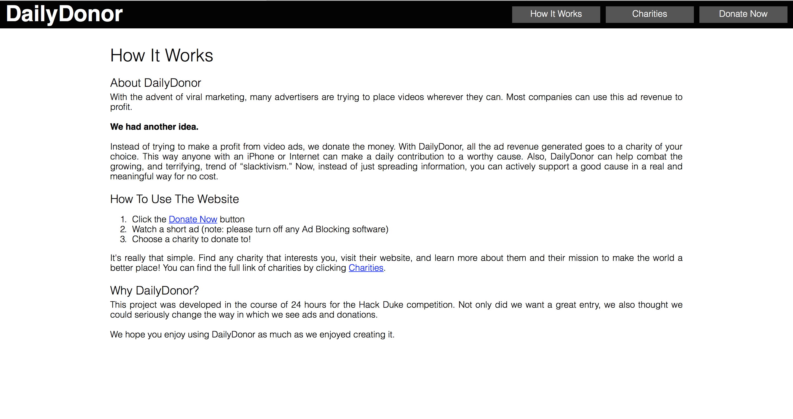Click the It's really that simple paragraph
This screenshot has height=419, width=793.
396,258
